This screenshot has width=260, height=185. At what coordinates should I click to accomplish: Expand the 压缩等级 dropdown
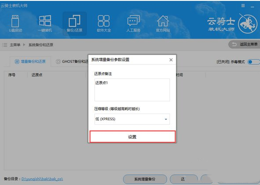coord(132,119)
